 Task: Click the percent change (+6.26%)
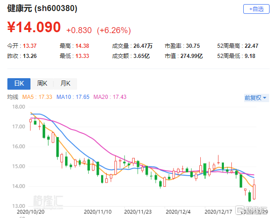pos(114,30)
